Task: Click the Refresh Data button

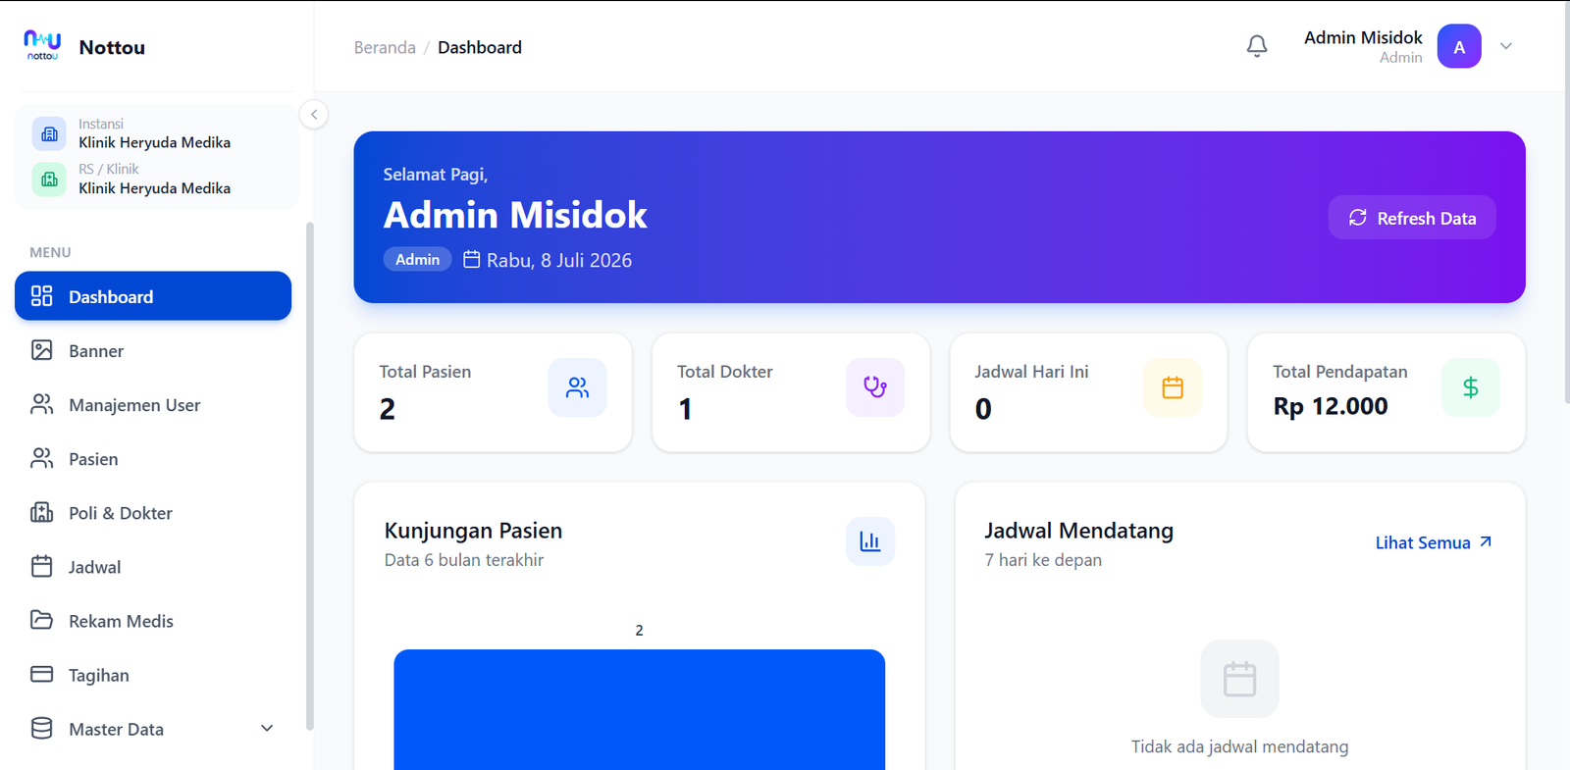Action: tap(1412, 218)
